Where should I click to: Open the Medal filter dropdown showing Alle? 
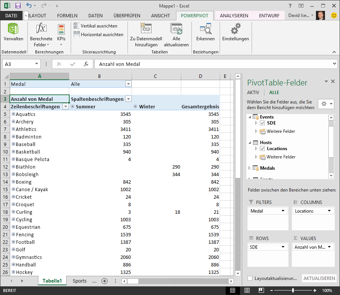point(129,84)
